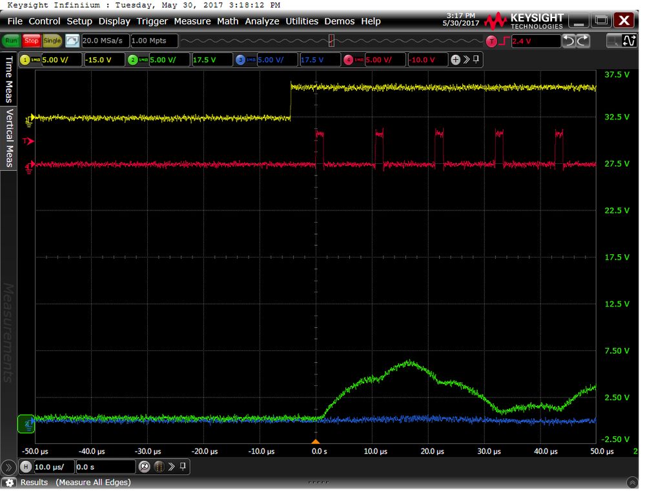Click channel 1 scale 5.00 V/ field
Screen dimensions: 645x495
(x=62, y=60)
